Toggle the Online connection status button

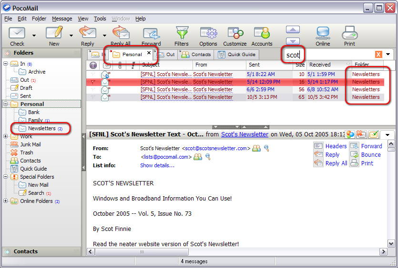point(323,36)
